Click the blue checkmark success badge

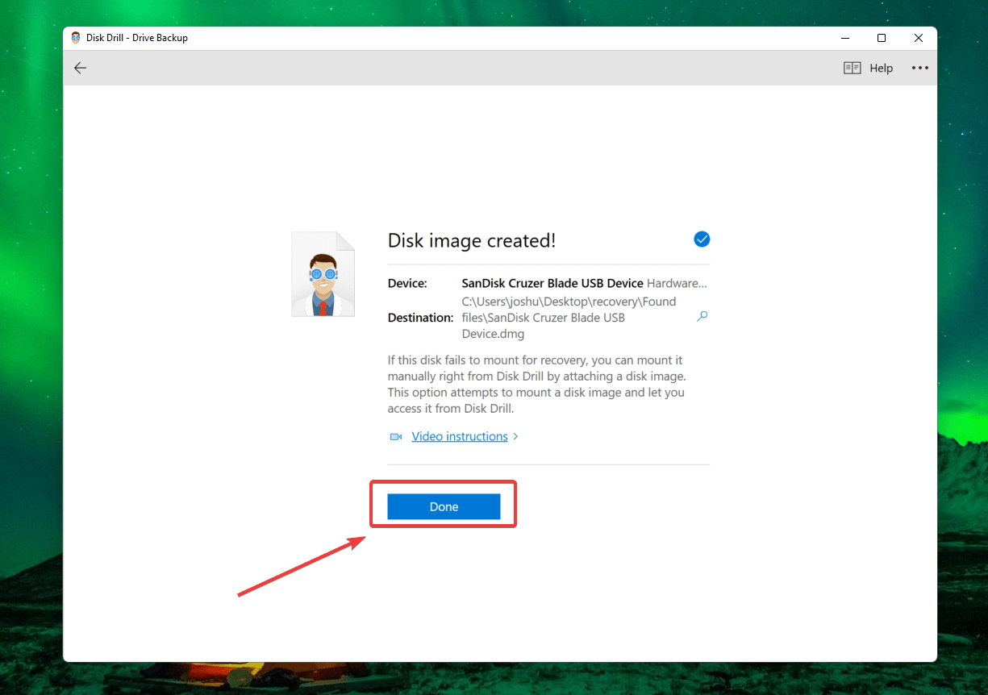tap(702, 239)
